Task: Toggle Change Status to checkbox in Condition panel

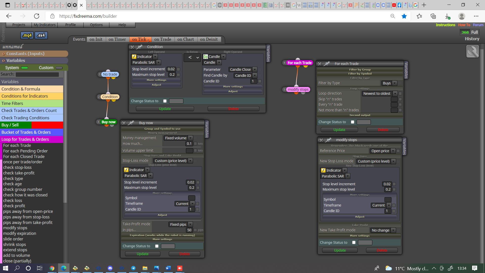Action: click(165, 101)
